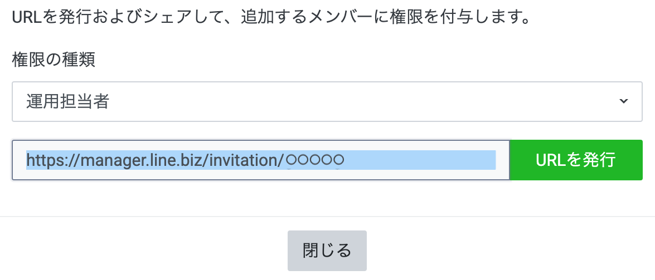
Task: Click the 閉じる button
Action: [327, 250]
